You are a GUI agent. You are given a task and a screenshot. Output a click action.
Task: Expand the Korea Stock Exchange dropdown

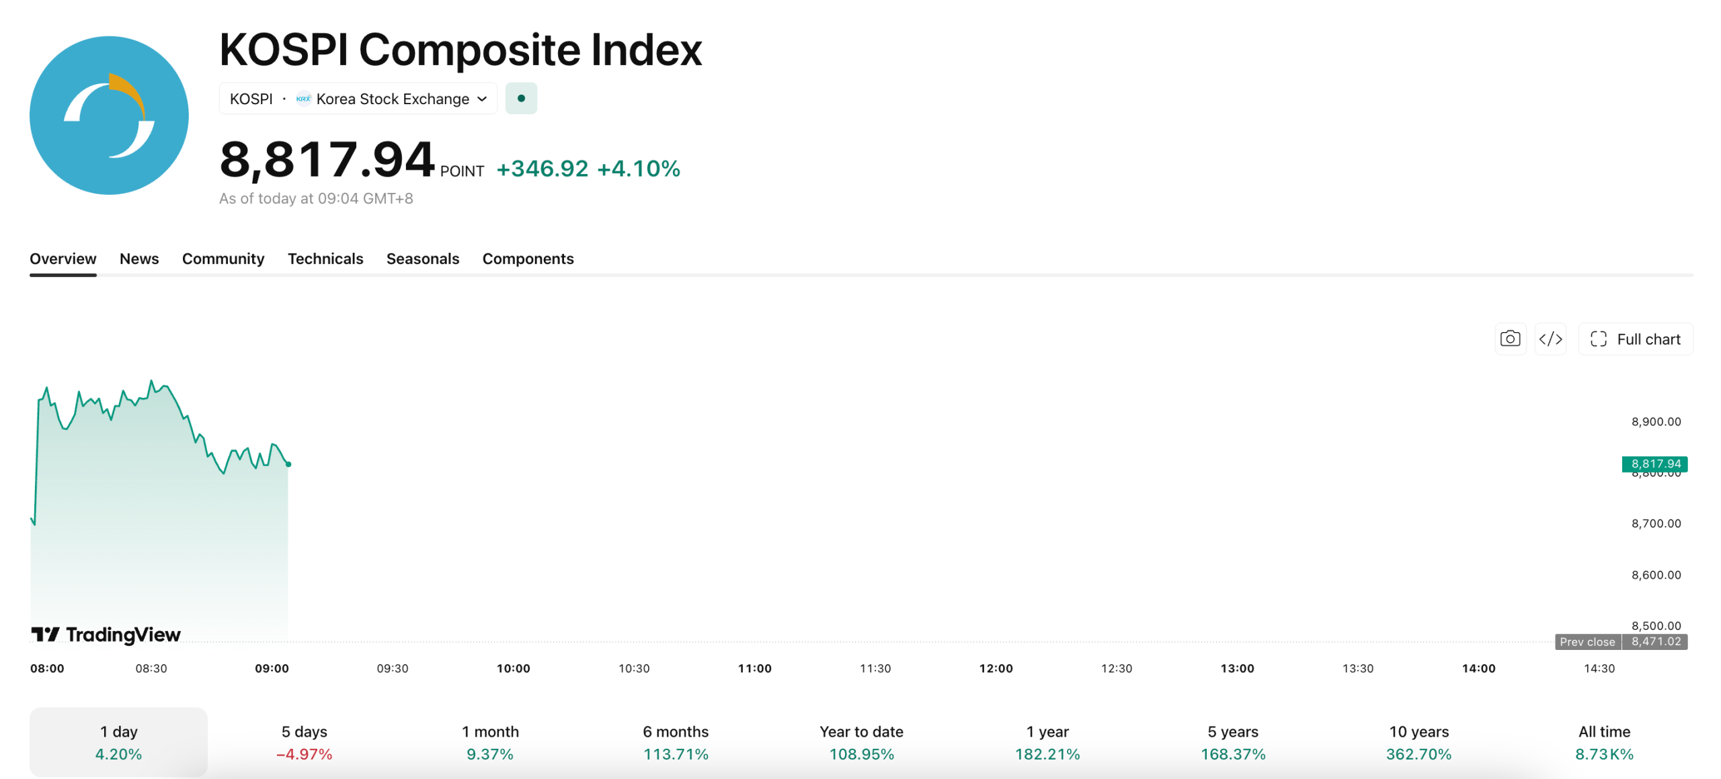tap(358, 99)
